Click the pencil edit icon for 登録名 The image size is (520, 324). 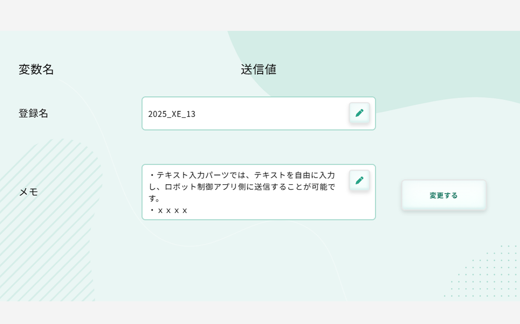[x=359, y=113]
